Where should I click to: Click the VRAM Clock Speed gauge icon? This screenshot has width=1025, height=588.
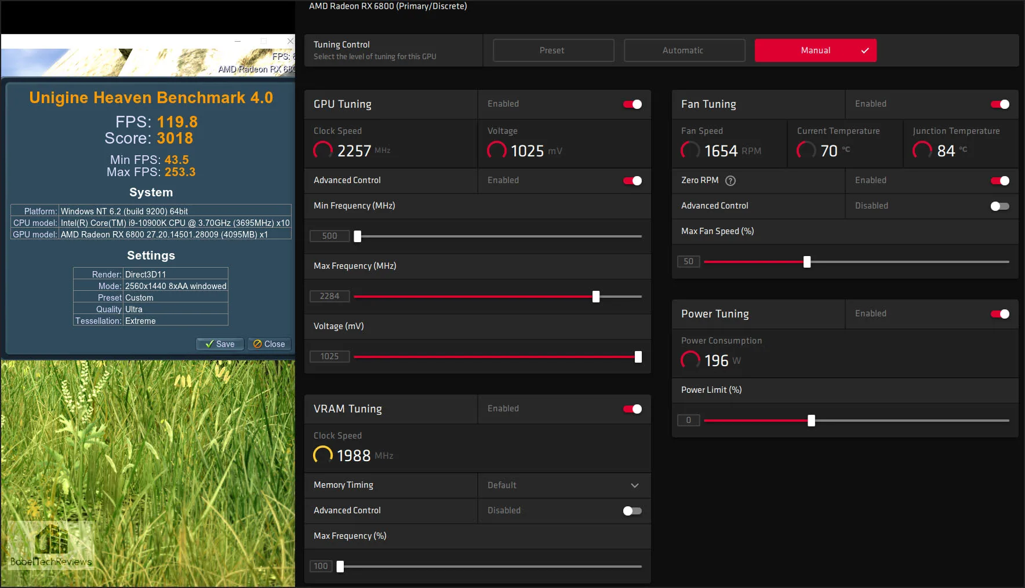[323, 455]
